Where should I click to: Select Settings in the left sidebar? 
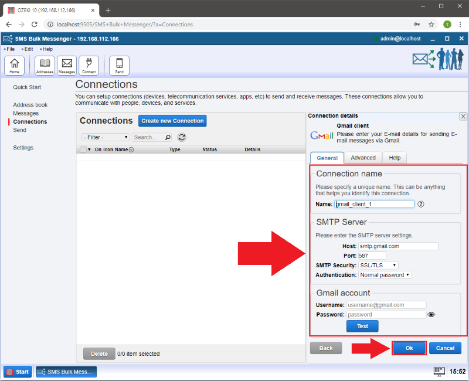pyautogui.click(x=23, y=148)
